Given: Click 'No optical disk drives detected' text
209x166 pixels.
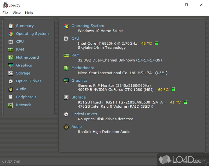Looking at the screenshot, I should 106,119.
